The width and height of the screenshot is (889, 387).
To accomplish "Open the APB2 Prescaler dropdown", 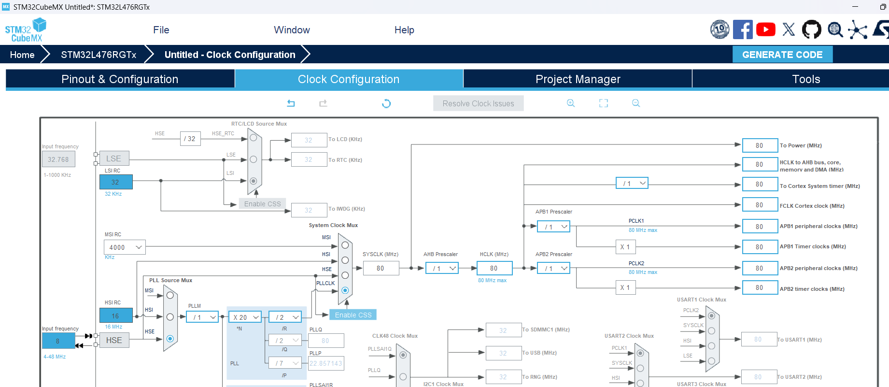I will 553,268.
